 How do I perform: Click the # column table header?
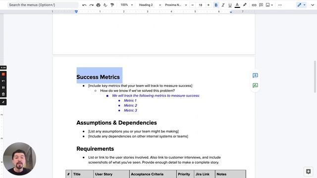click(68, 174)
